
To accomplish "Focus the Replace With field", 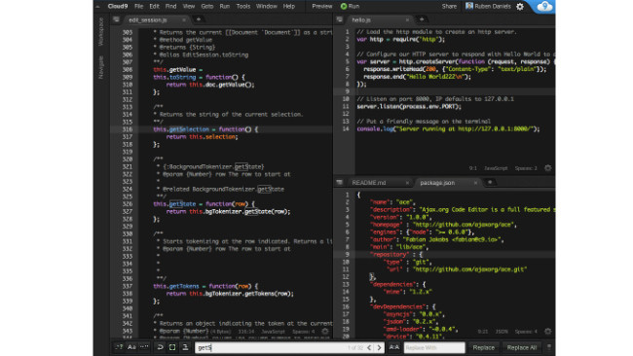I will 434,347.
